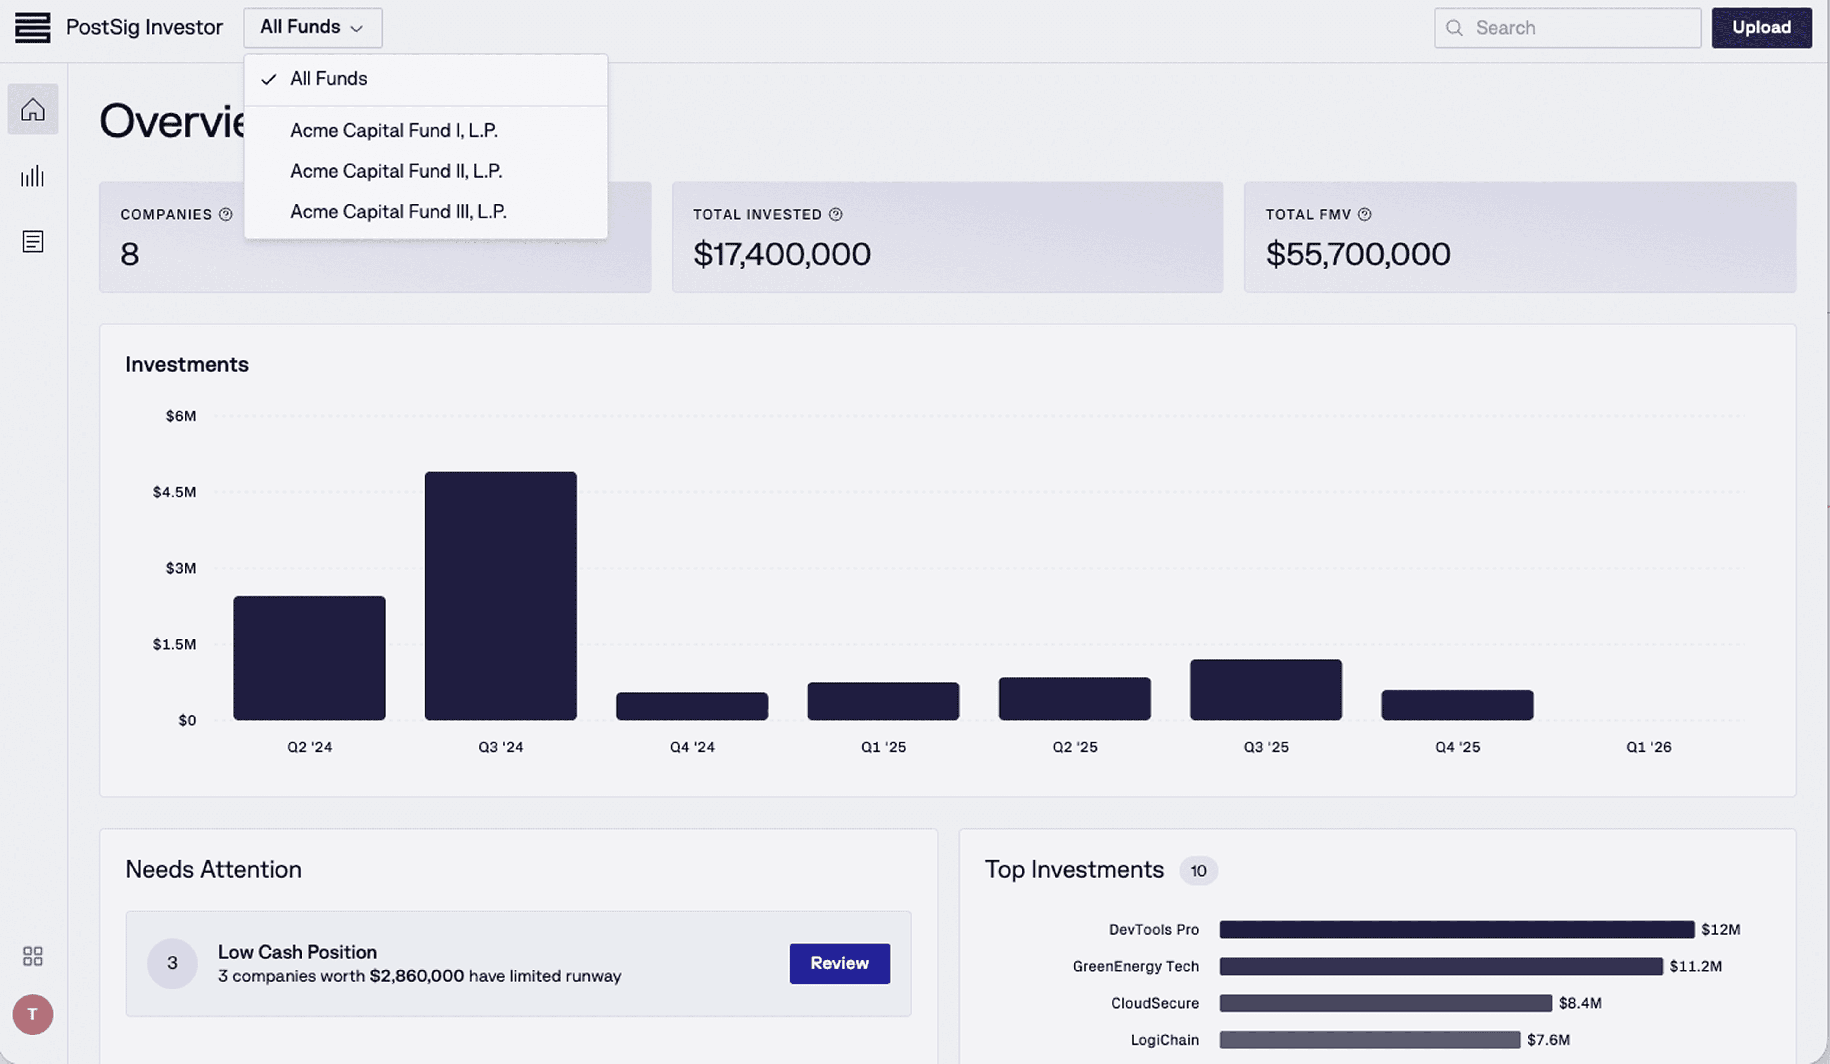Click the Total FMV help icon
Viewport: 1830px width, 1064px height.
coord(1365,214)
